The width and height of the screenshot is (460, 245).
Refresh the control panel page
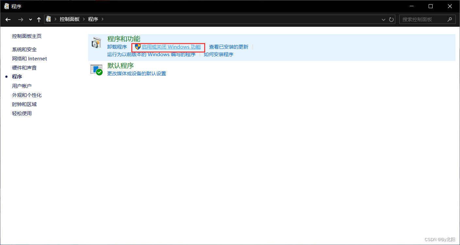point(391,20)
